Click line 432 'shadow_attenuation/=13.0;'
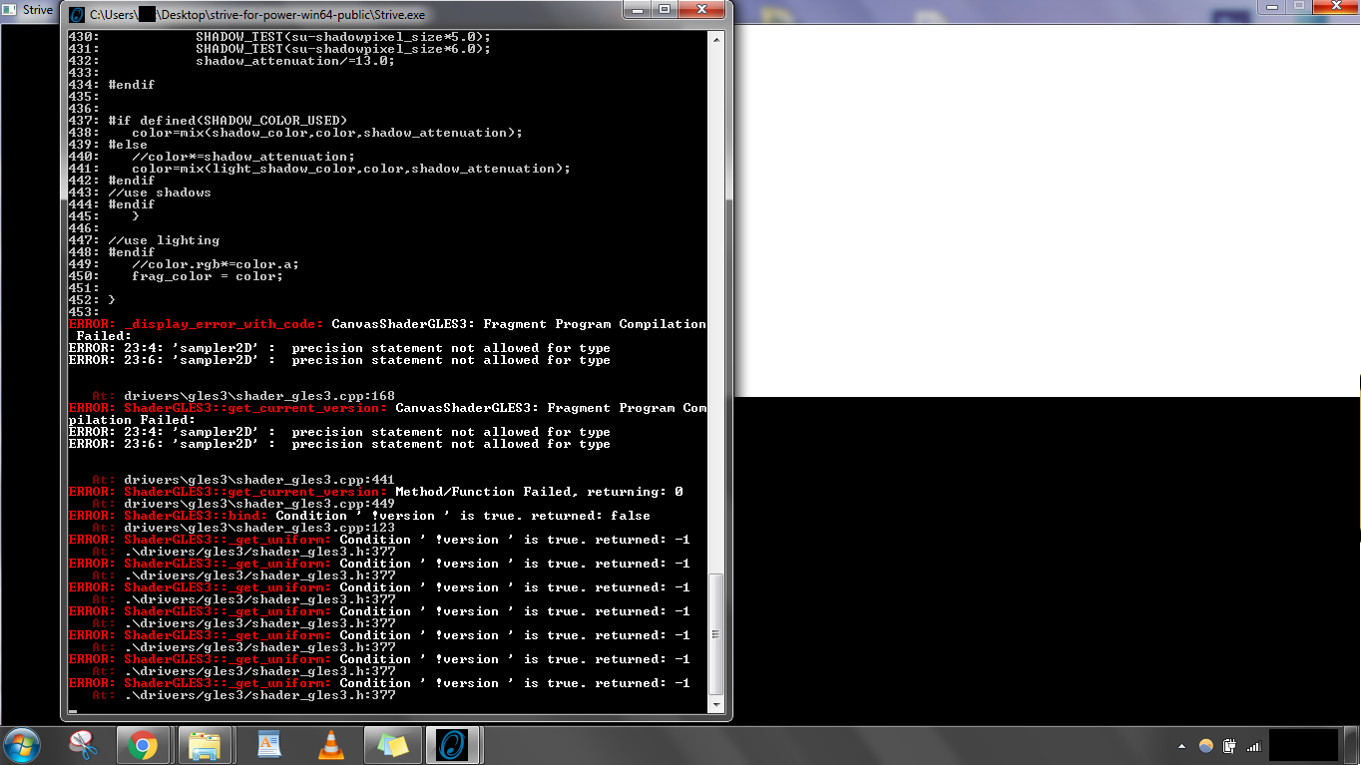The width and height of the screenshot is (1361, 765). tap(295, 61)
